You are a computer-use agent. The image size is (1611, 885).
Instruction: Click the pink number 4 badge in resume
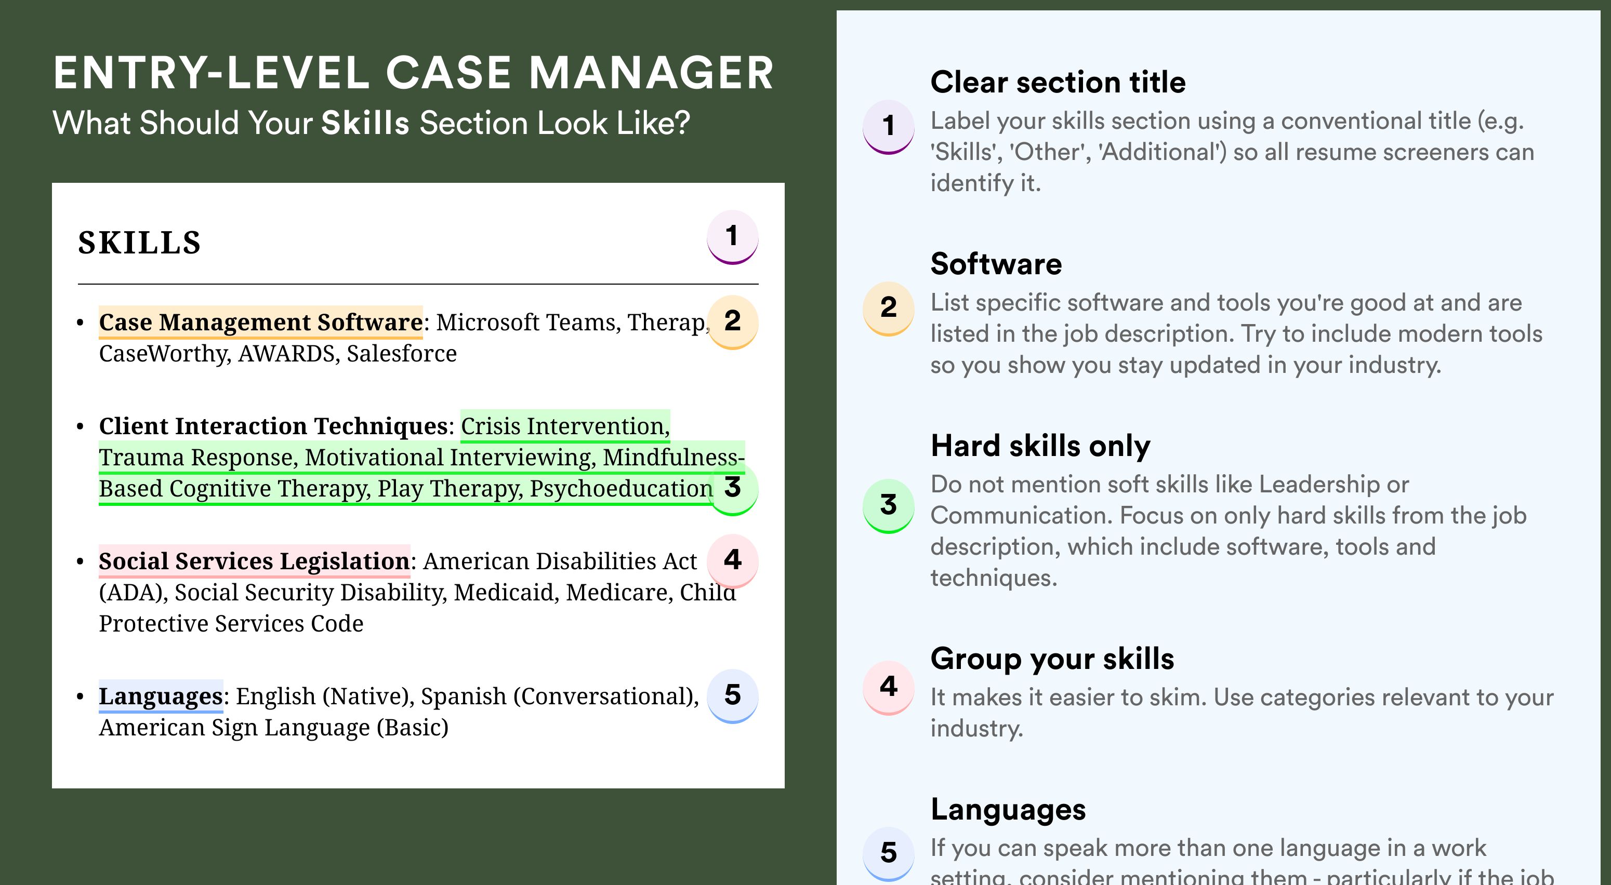pyautogui.click(x=732, y=560)
